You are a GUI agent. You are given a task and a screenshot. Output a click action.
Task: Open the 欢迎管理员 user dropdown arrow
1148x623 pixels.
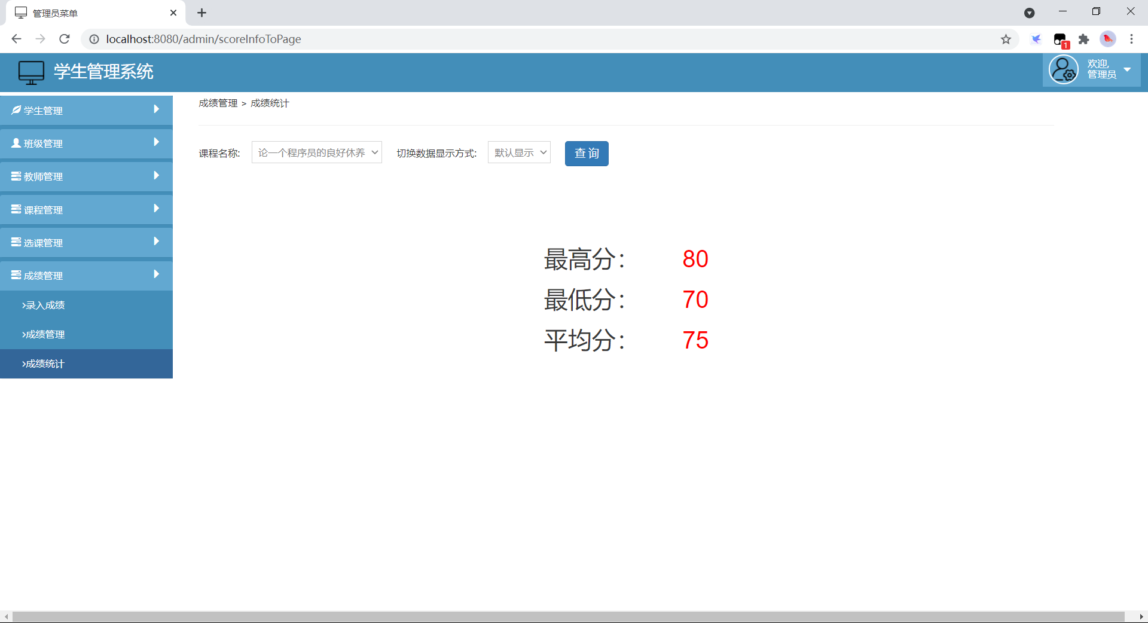1128,69
